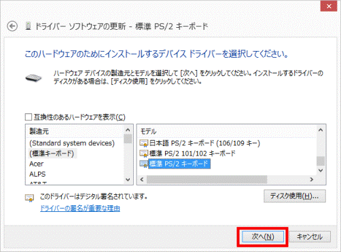Select 日本語 PS/2 キーボード (106/109 キー) model

[204, 143]
